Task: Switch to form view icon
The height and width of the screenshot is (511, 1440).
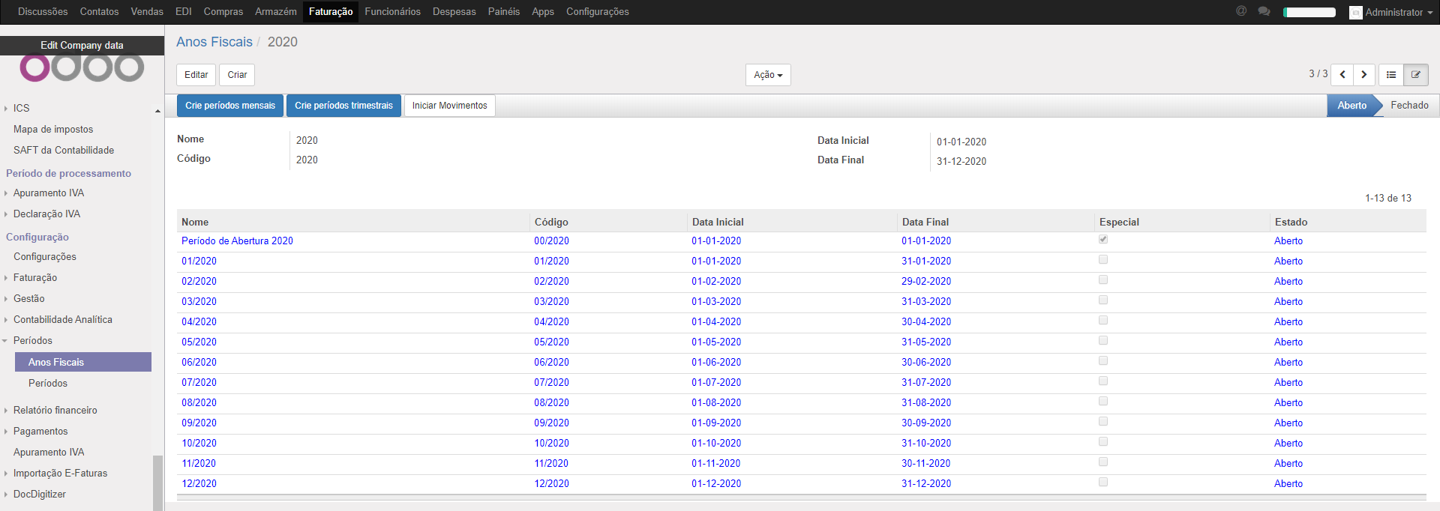Action: 1416,74
